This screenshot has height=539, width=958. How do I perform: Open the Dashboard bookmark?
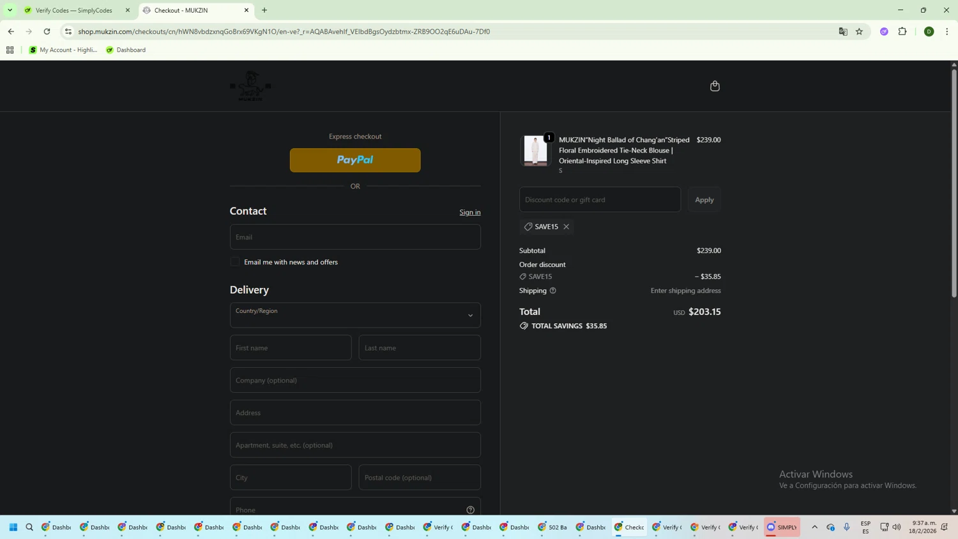coord(126,50)
